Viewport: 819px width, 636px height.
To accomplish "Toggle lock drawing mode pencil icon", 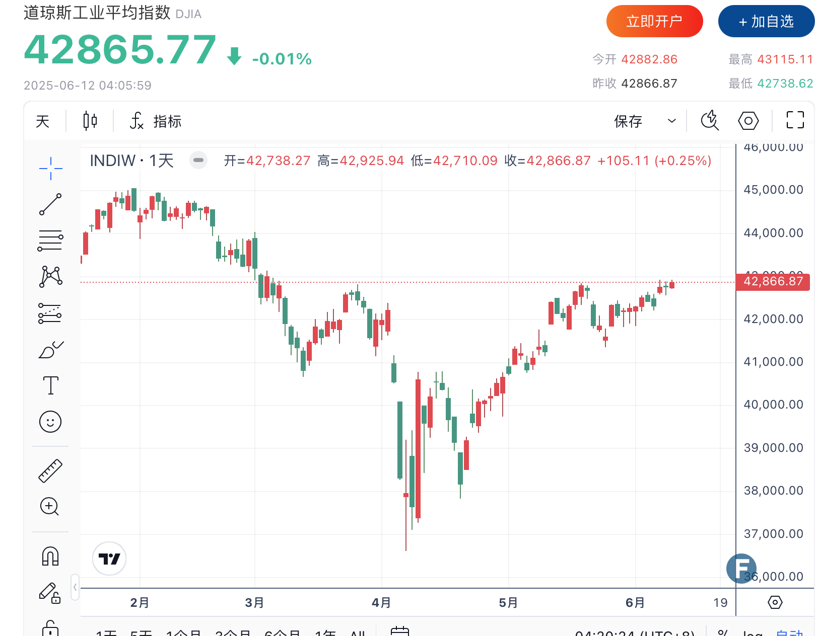I will click(x=50, y=593).
